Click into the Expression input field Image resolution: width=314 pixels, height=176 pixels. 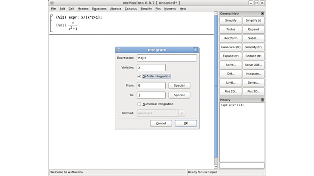click(167, 58)
